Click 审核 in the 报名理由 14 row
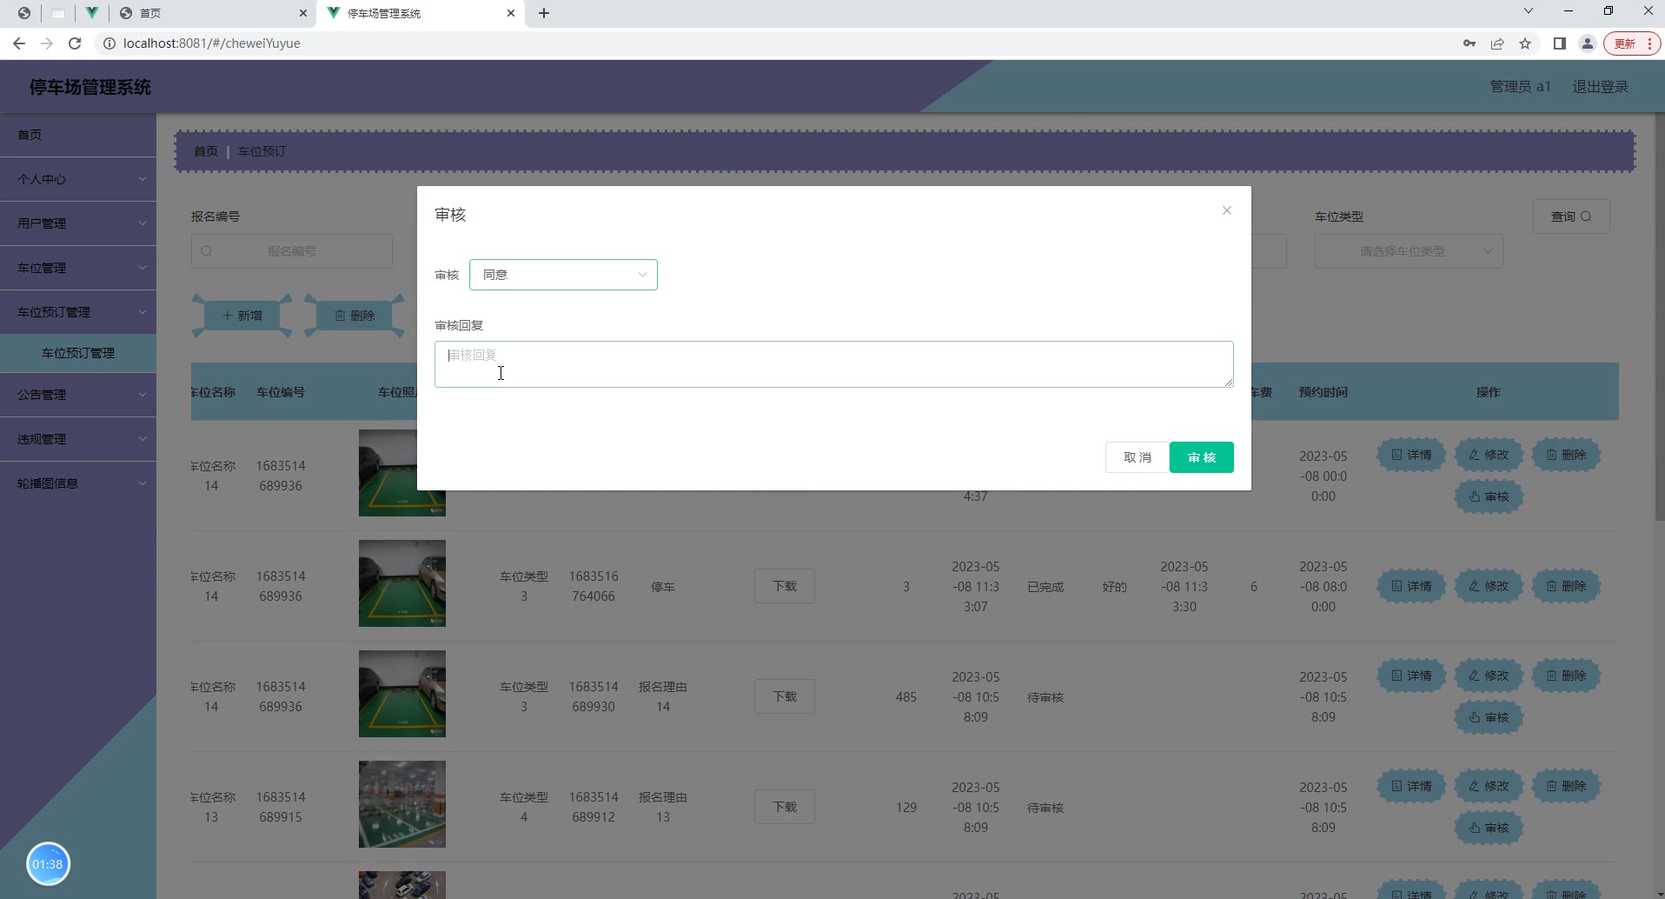 pos(1489,717)
